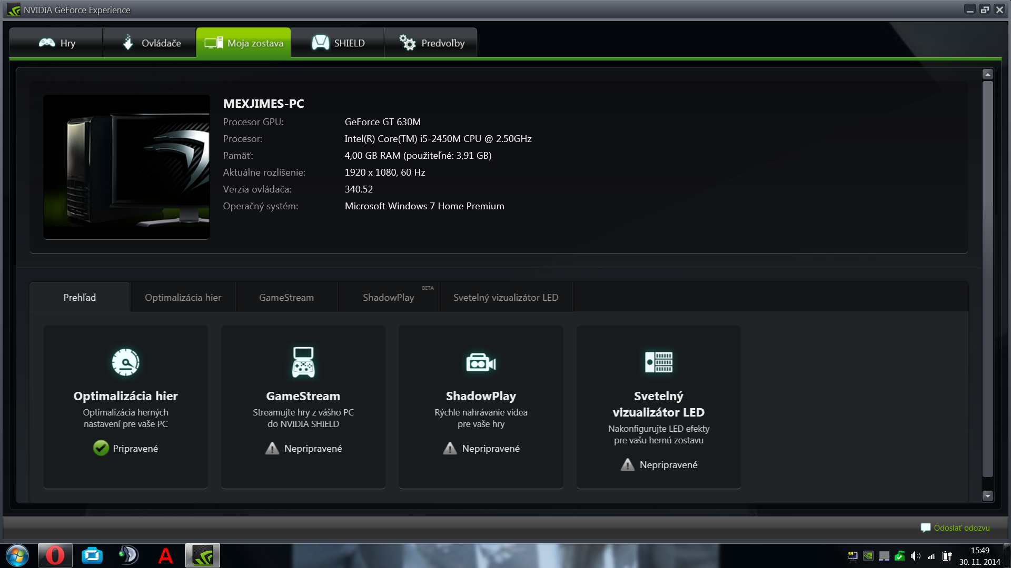The image size is (1011, 568).
Task: Click the Optimalizácia hier magnifier icon
Action: click(125, 362)
